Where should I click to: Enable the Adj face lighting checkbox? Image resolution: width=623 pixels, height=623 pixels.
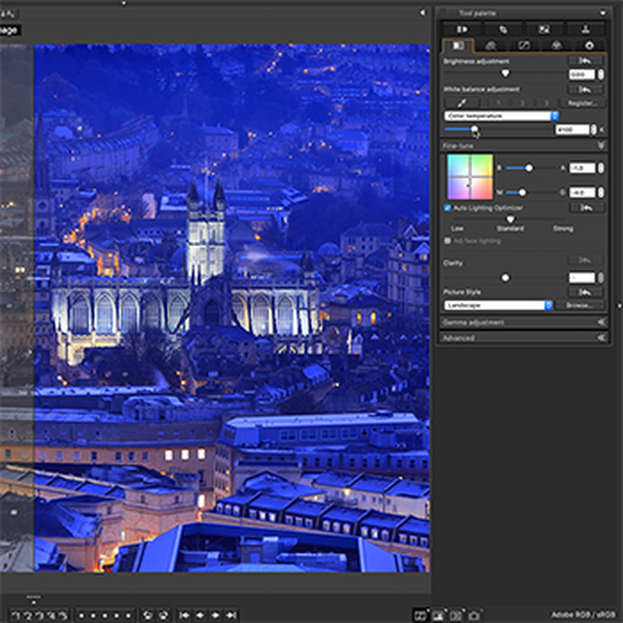click(445, 241)
